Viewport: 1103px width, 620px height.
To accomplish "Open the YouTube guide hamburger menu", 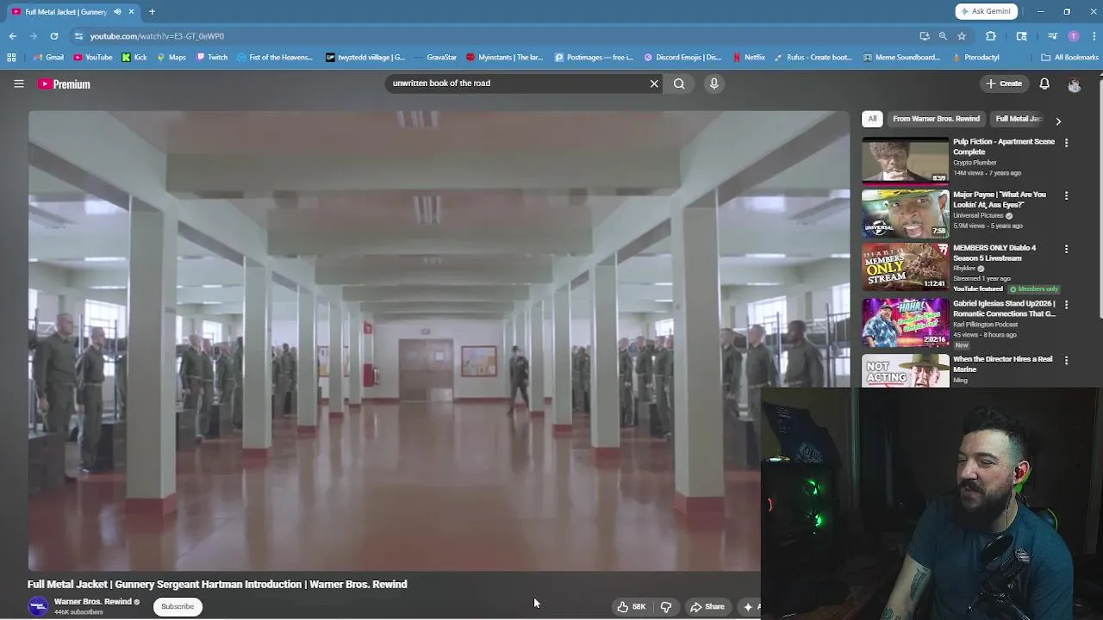I will click(x=18, y=84).
